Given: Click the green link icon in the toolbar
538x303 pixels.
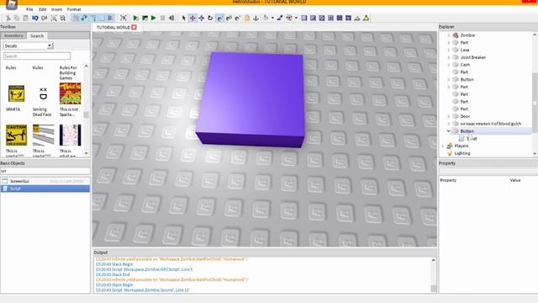Looking at the screenshot, I should pyautogui.click(x=84, y=18).
